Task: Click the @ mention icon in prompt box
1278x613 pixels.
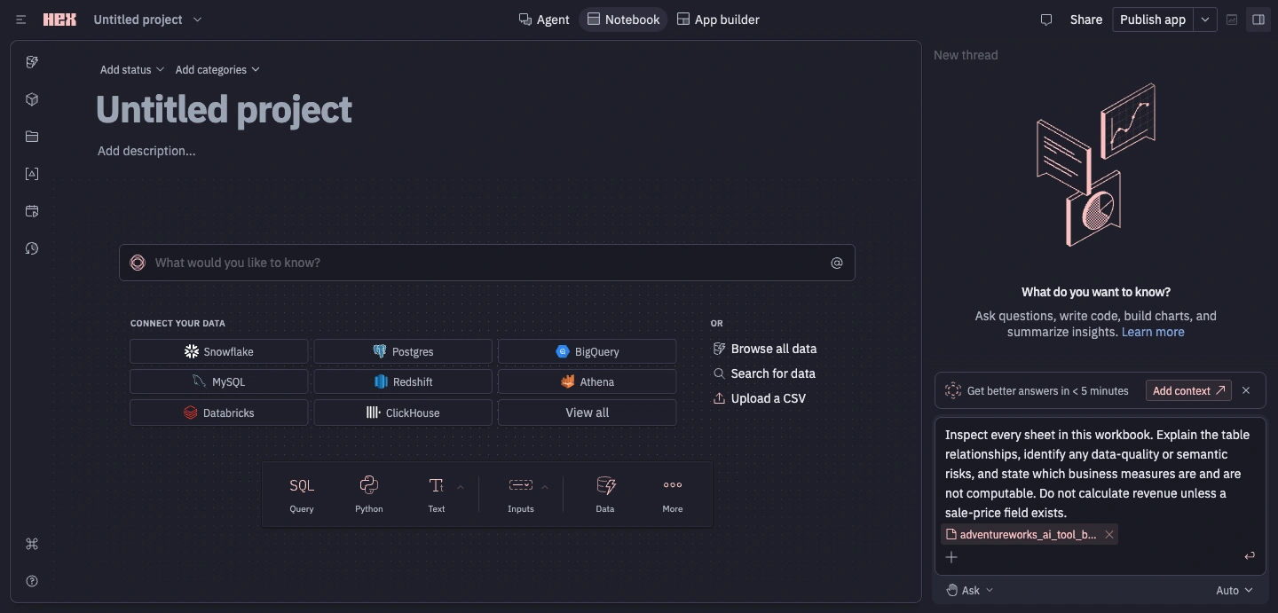Action: [836, 263]
